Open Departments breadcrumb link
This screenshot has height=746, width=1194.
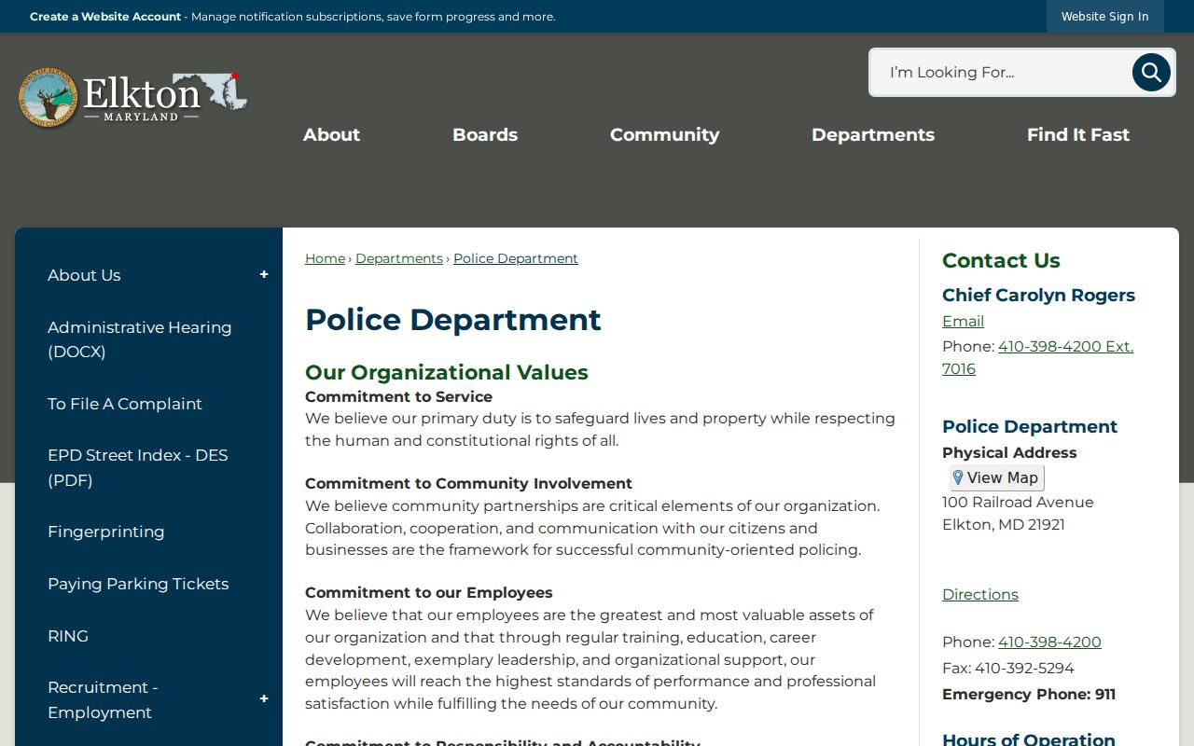click(399, 258)
